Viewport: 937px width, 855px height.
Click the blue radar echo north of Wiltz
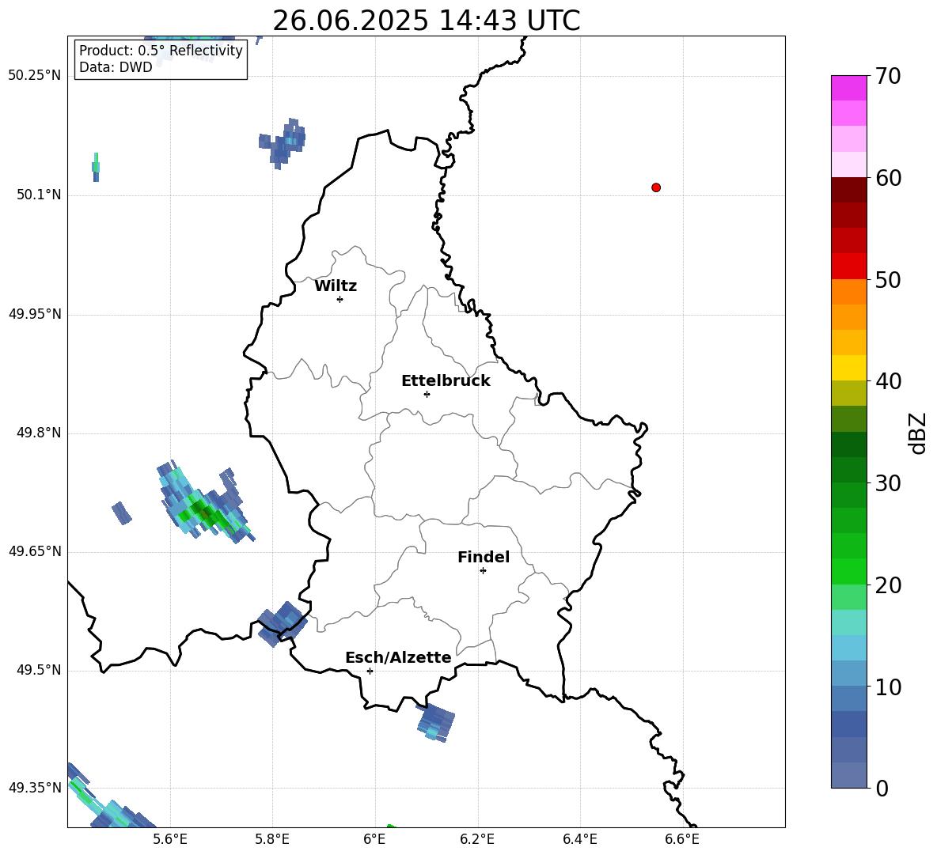coord(283,143)
